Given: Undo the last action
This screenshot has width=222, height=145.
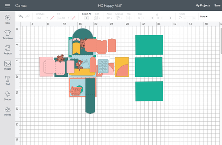Looking at the screenshot, I should (x=21, y=16).
